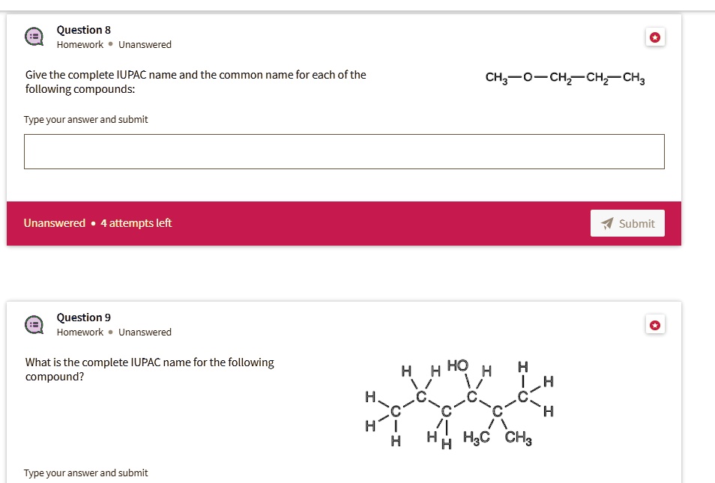Click 'Unanswered' in the red status bar
Viewport: 715px width, 483px height.
tap(54, 222)
